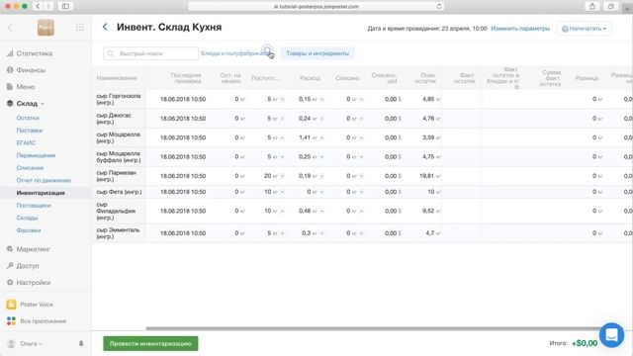Expand Расход details for сыр Моцарелла 1,41
This screenshot has width=633, height=356.
click(321, 137)
